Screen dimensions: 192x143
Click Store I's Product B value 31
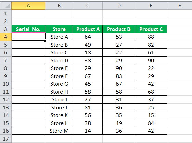(119, 99)
